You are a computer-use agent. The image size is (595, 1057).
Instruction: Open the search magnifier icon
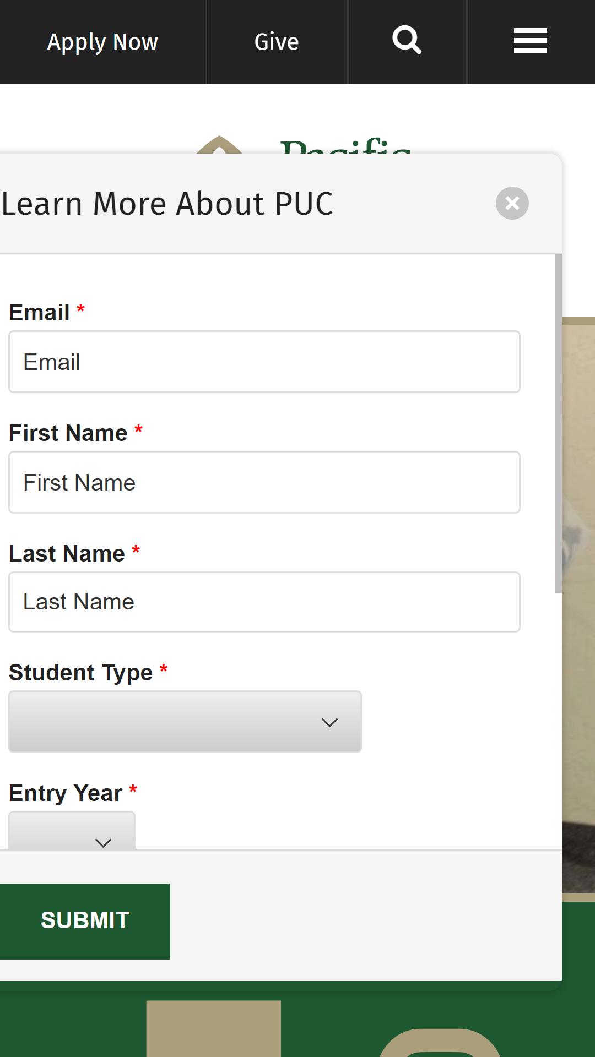tap(407, 41)
